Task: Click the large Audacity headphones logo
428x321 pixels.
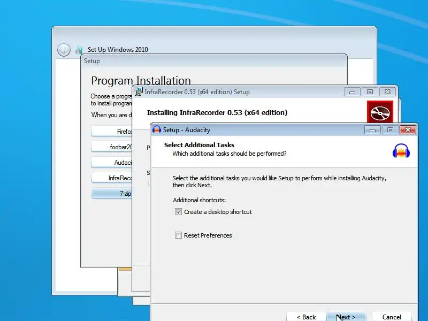Action: point(401,151)
